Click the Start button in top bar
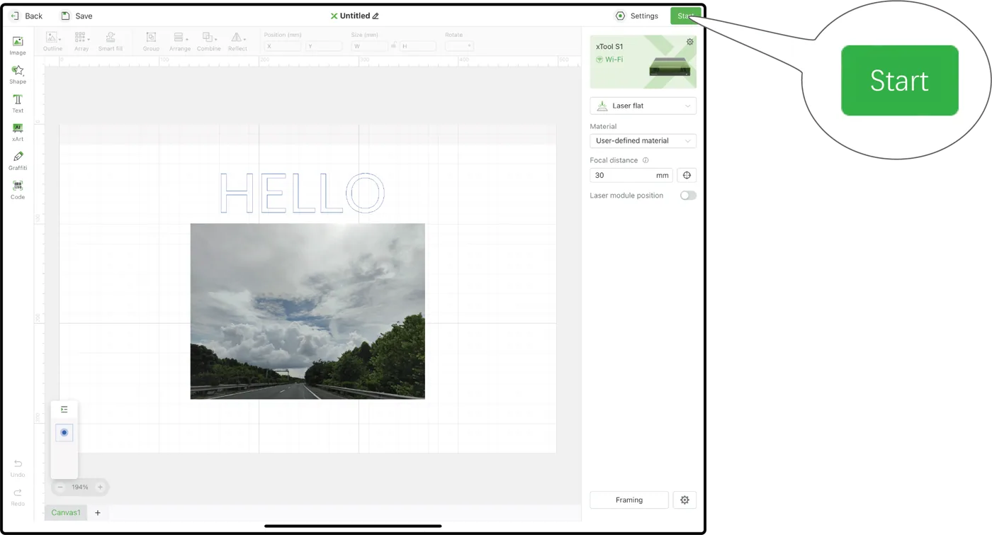Image resolution: width=992 pixels, height=535 pixels. pos(685,16)
